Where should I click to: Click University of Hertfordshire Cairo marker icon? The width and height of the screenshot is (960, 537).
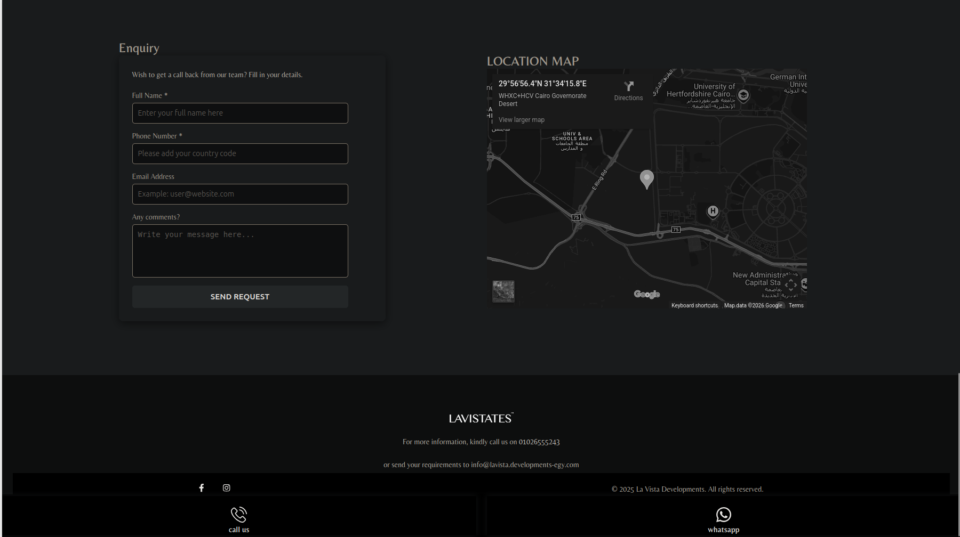[x=743, y=95]
